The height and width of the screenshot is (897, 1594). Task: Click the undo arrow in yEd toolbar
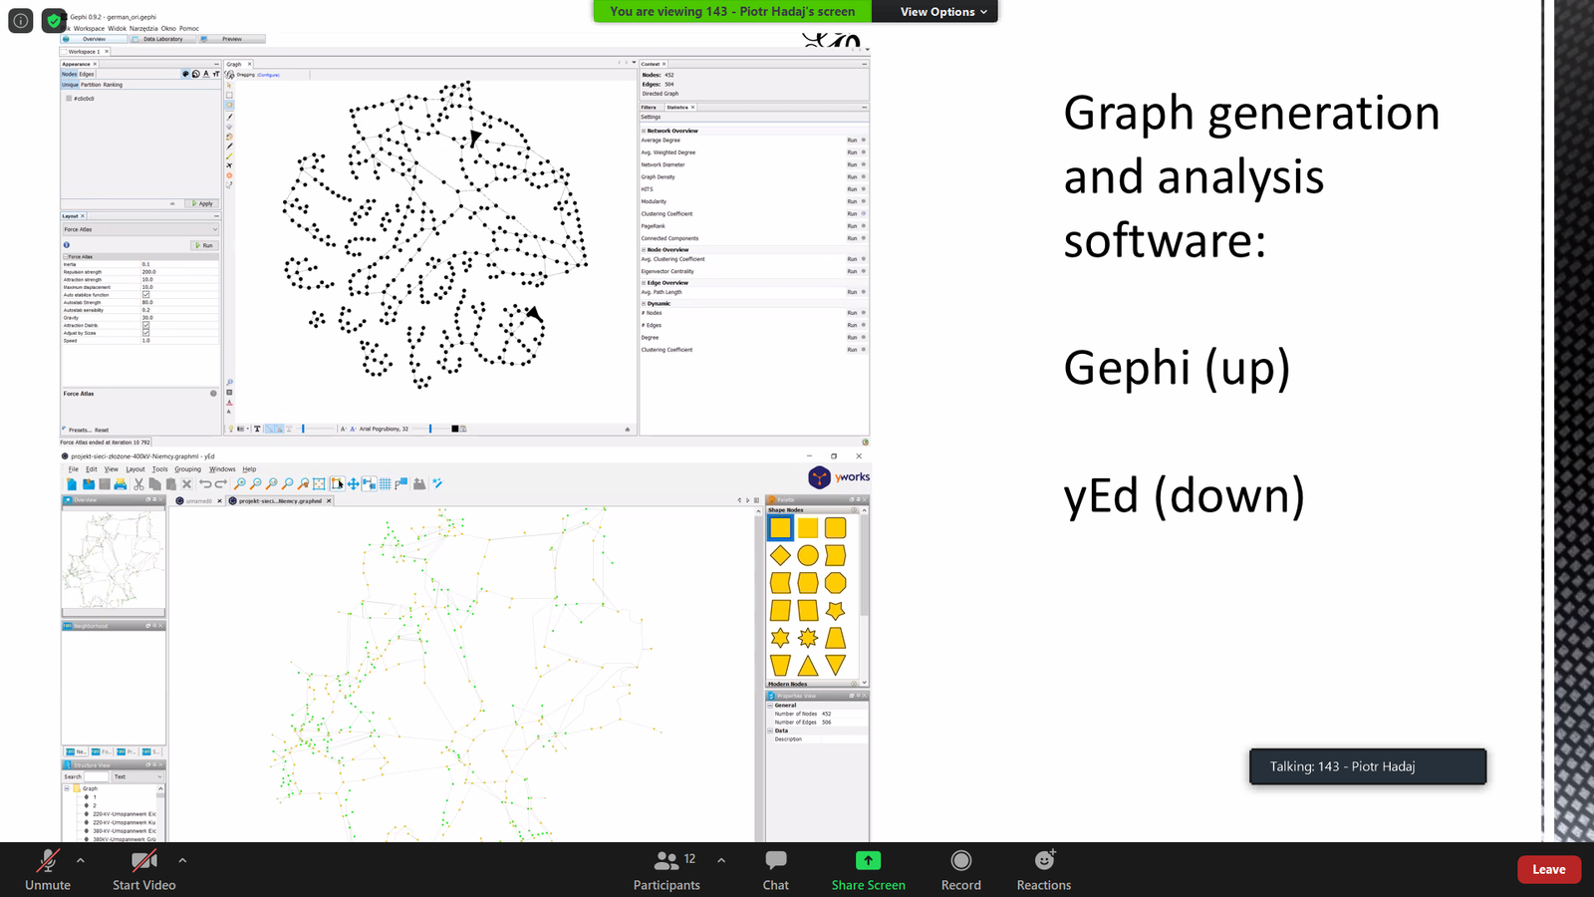pyautogui.click(x=204, y=484)
